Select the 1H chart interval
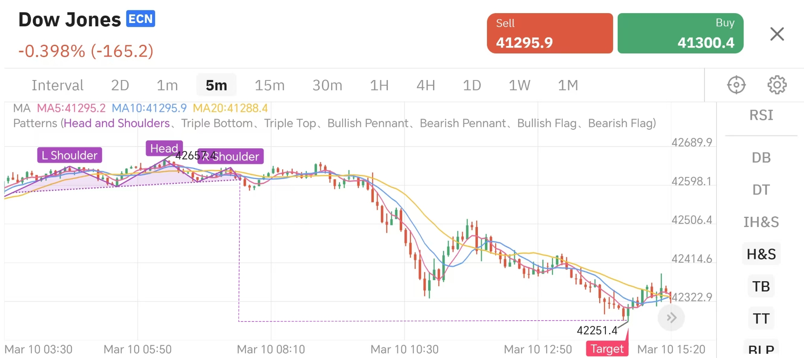The image size is (804, 358). (379, 85)
